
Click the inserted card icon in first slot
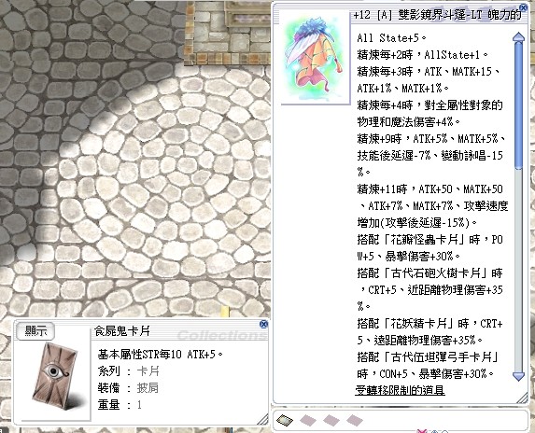point(285,420)
